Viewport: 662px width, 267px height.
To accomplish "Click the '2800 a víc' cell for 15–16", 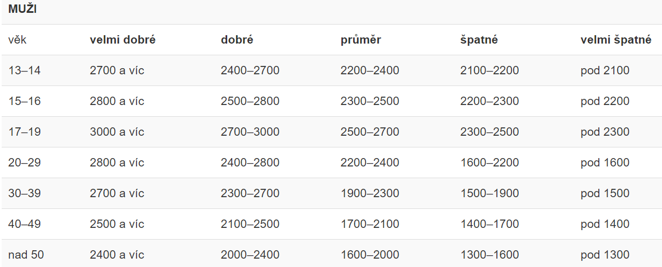I will click(116, 101).
